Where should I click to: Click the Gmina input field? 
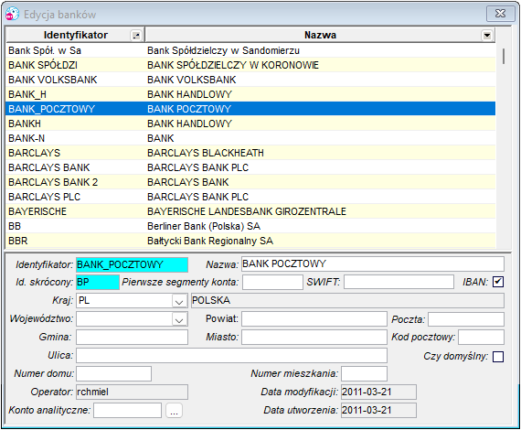pos(132,338)
